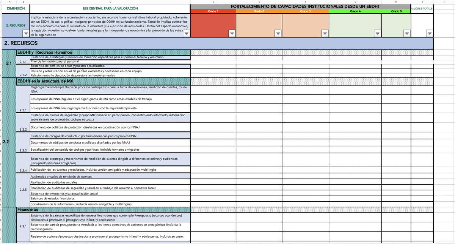The height and width of the screenshot is (244, 455).
Task: Click the EJE CENTRAL PARA LA VALORACIÓN header
Action: pos(110,9)
